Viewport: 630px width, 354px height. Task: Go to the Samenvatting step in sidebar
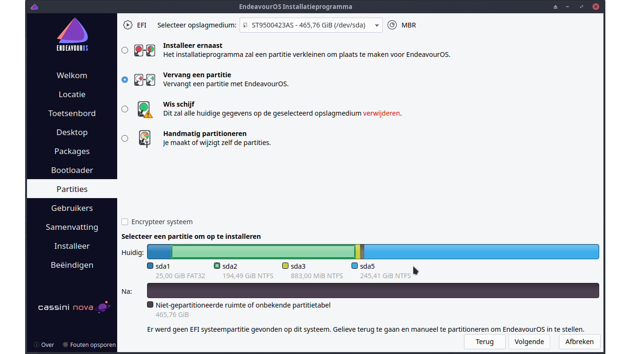coord(72,227)
